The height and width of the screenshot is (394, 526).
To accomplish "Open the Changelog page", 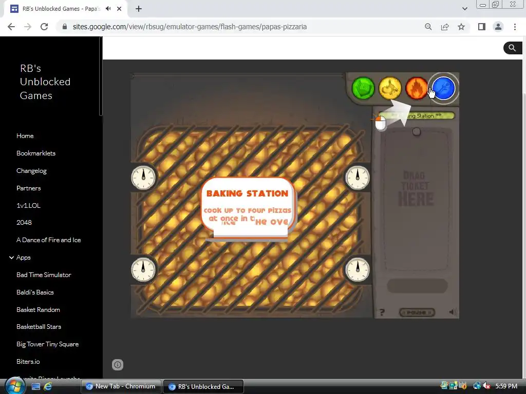I will (31, 171).
